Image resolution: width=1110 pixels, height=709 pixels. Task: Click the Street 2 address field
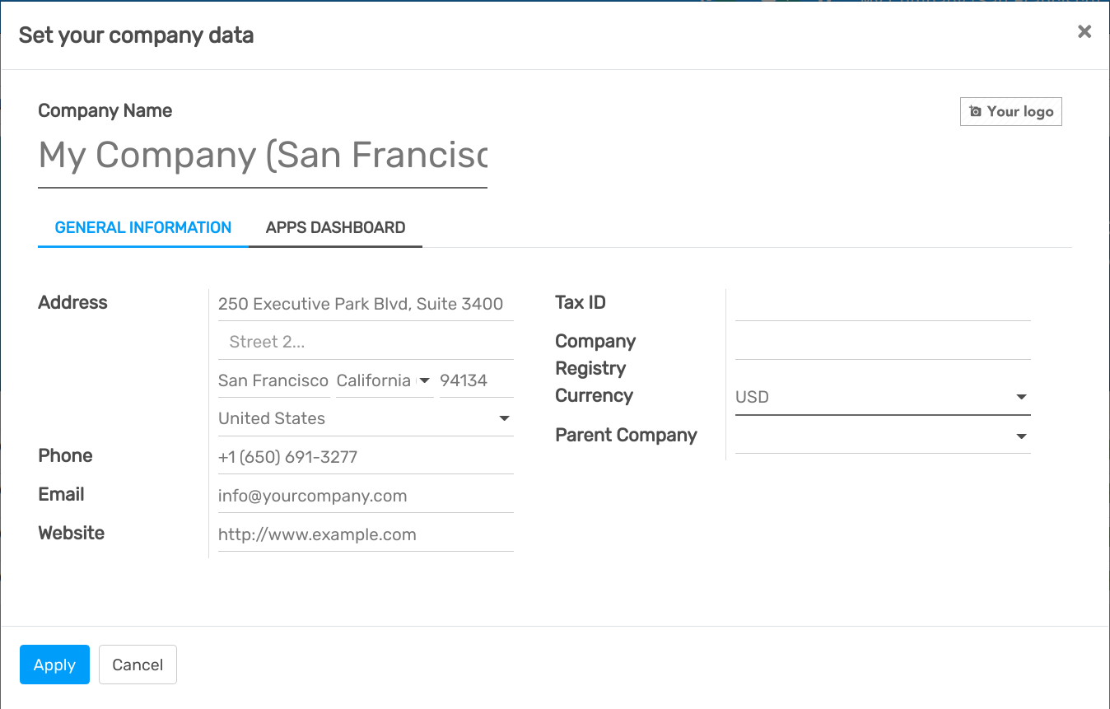366,341
